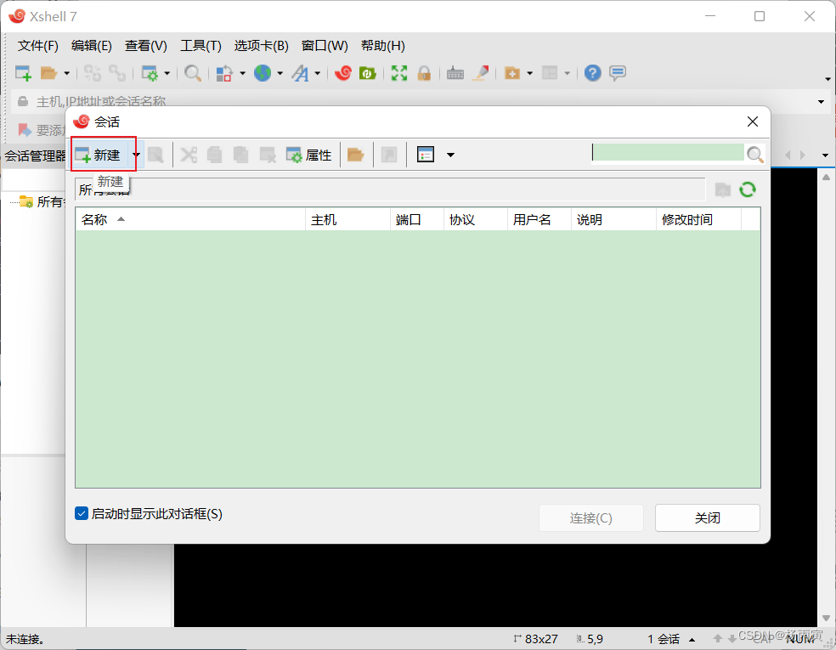Screen dimensions: 836x650
Task: Toggle 启动时显示此对话框(S) checkbox
Action: pyautogui.click(x=82, y=513)
